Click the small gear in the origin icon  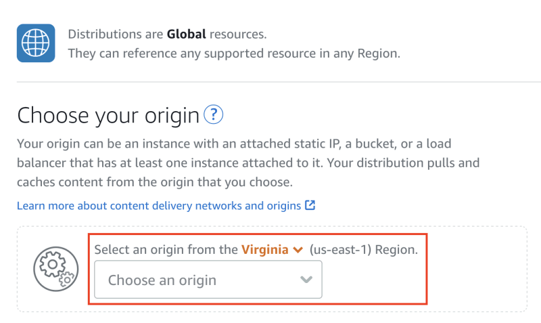[x=66, y=279]
